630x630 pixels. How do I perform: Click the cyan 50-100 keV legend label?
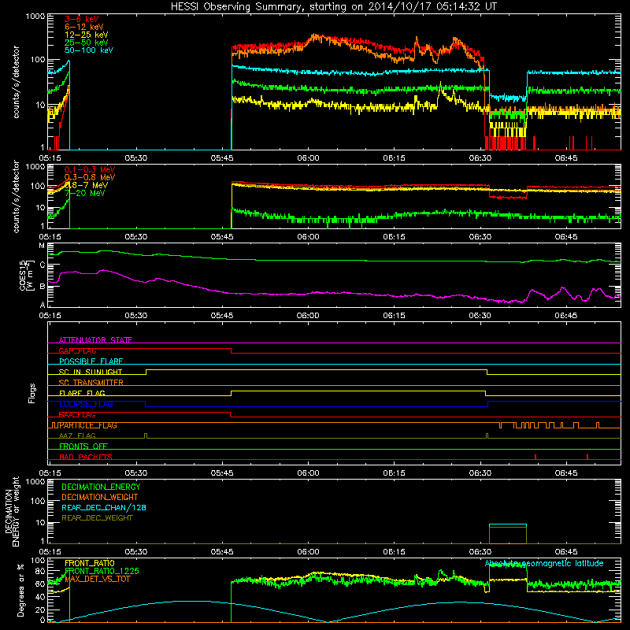point(89,50)
